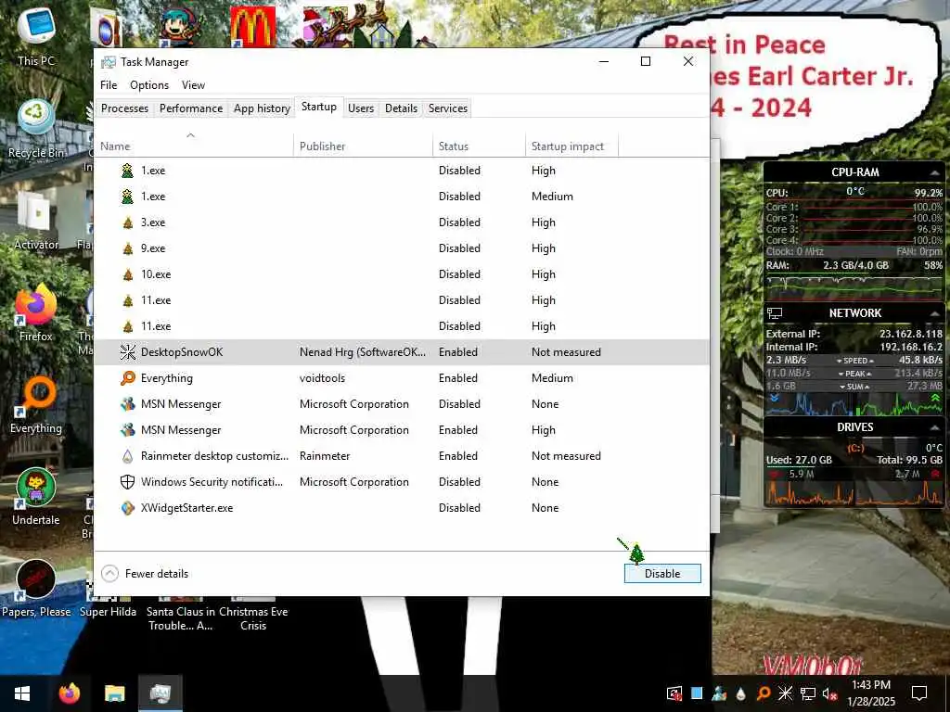
Task: Collapse the DRIVES widget panel arrow
Action: [x=934, y=427]
